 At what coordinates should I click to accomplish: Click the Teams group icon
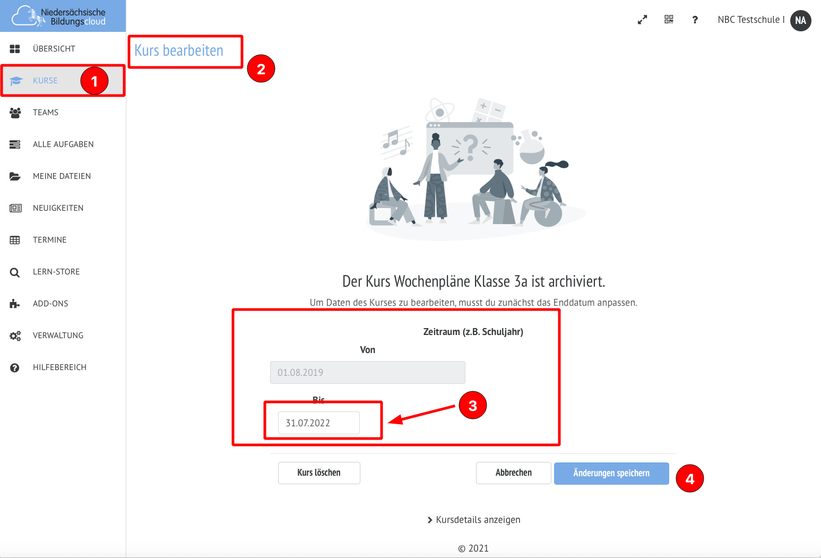(x=15, y=113)
